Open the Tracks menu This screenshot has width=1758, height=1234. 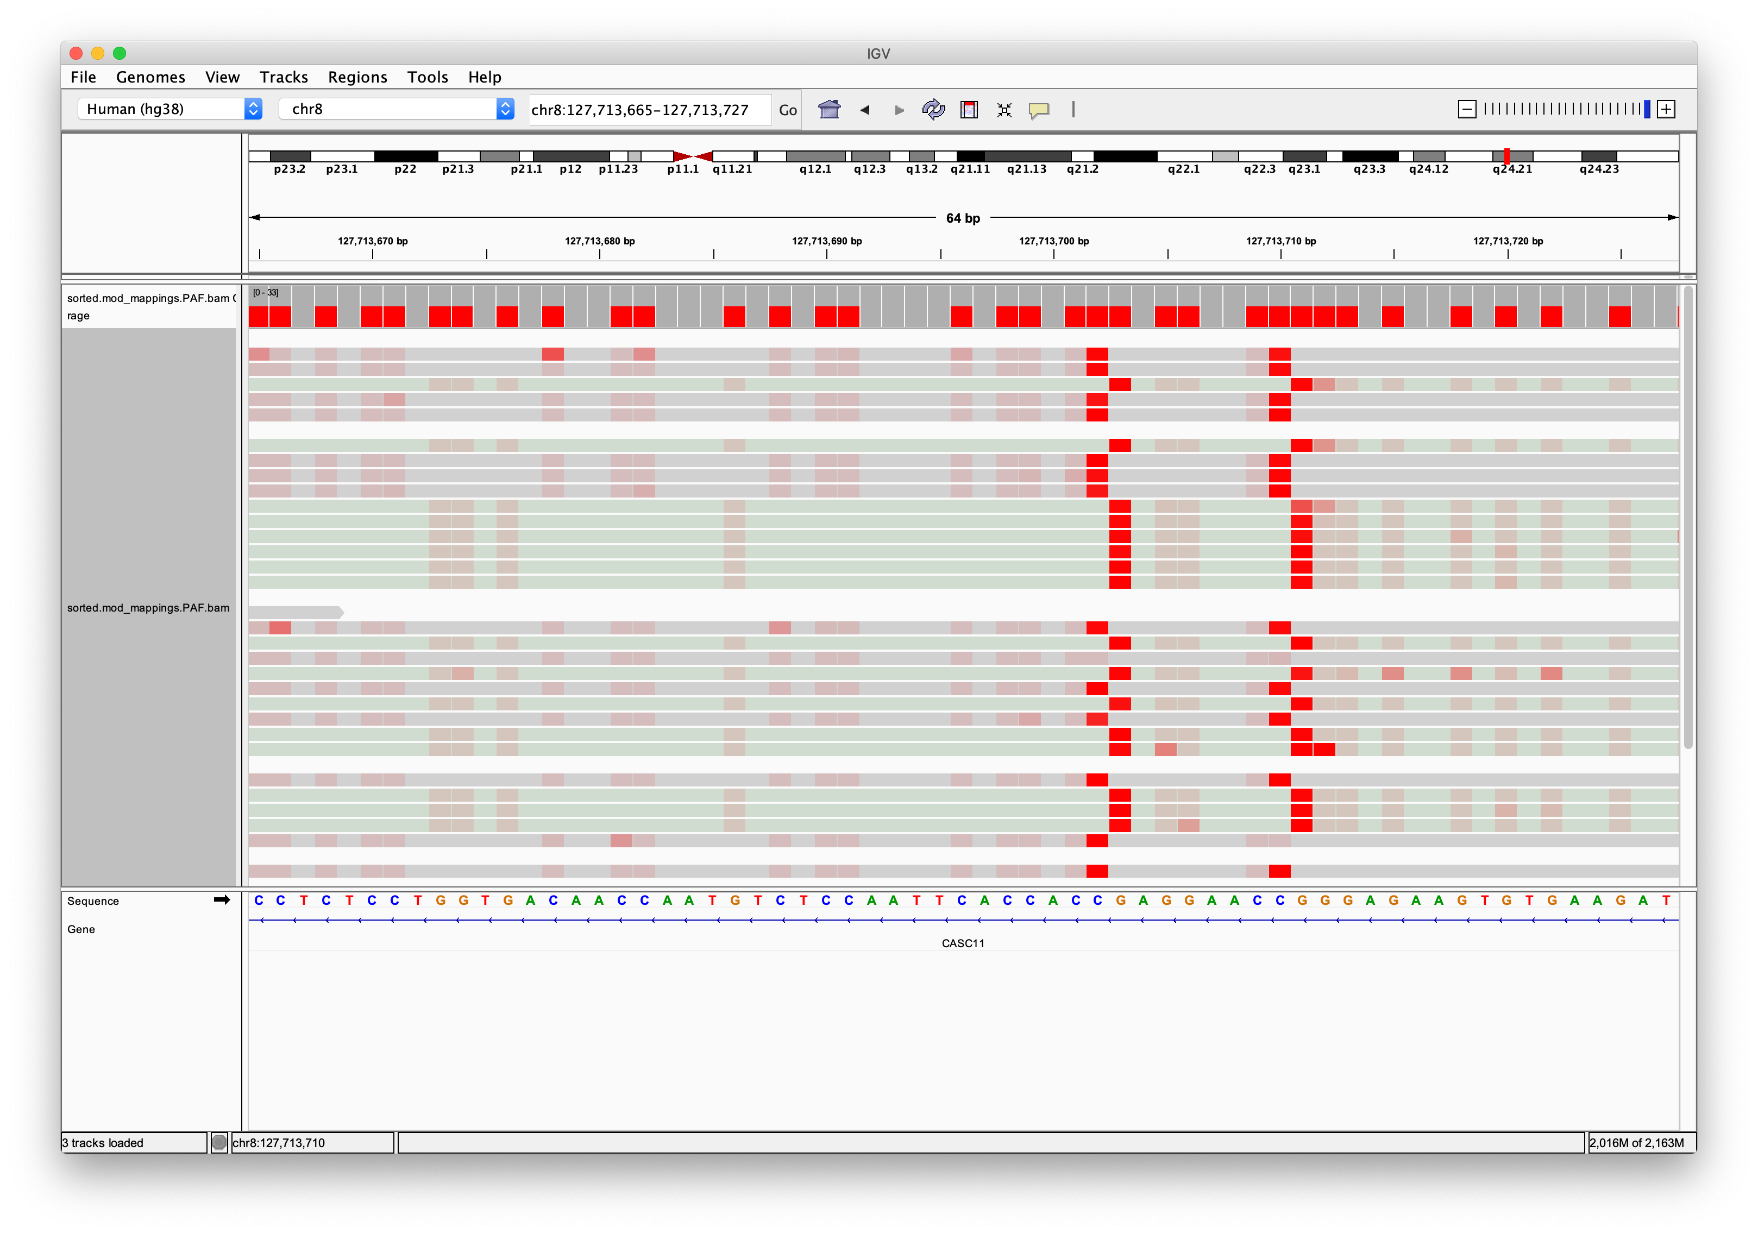click(x=283, y=77)
